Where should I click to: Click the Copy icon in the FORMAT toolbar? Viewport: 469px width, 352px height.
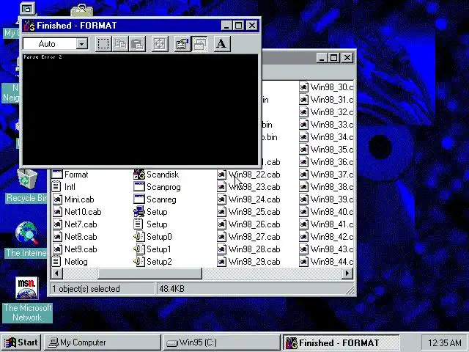tap(120, 44)
